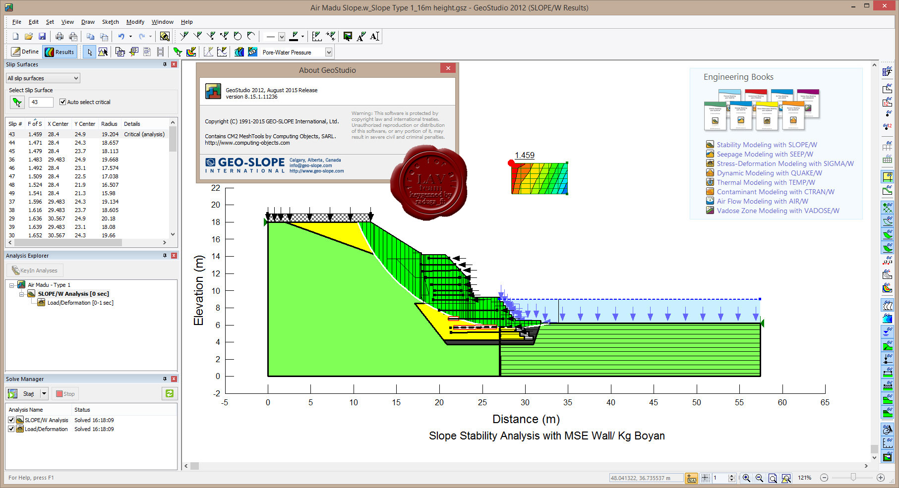Switch to Results mode
Image resolution: width=899 pixels, height=488 pixels.
click(x=60, y=52)
